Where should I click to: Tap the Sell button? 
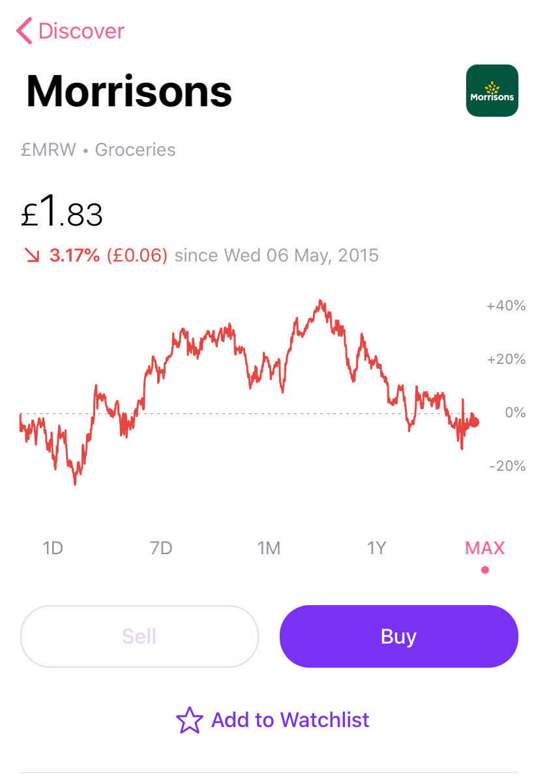point(139,636)
